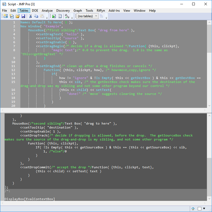Create a new data table
This screenshot has width=212, height=212.
coord(5,16)
